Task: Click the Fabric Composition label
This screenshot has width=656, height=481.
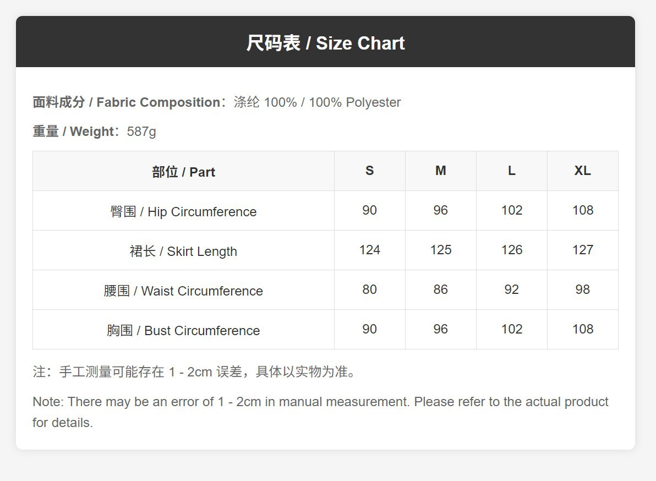Action: click(127, 102)
